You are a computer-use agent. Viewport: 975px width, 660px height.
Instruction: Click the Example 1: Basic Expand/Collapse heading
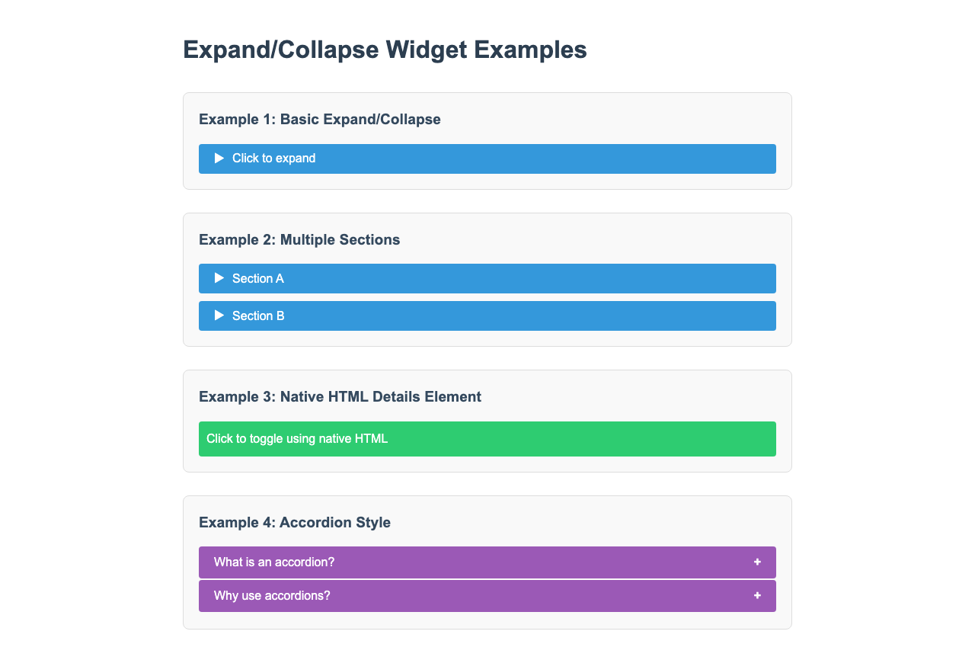click(320, 120)
